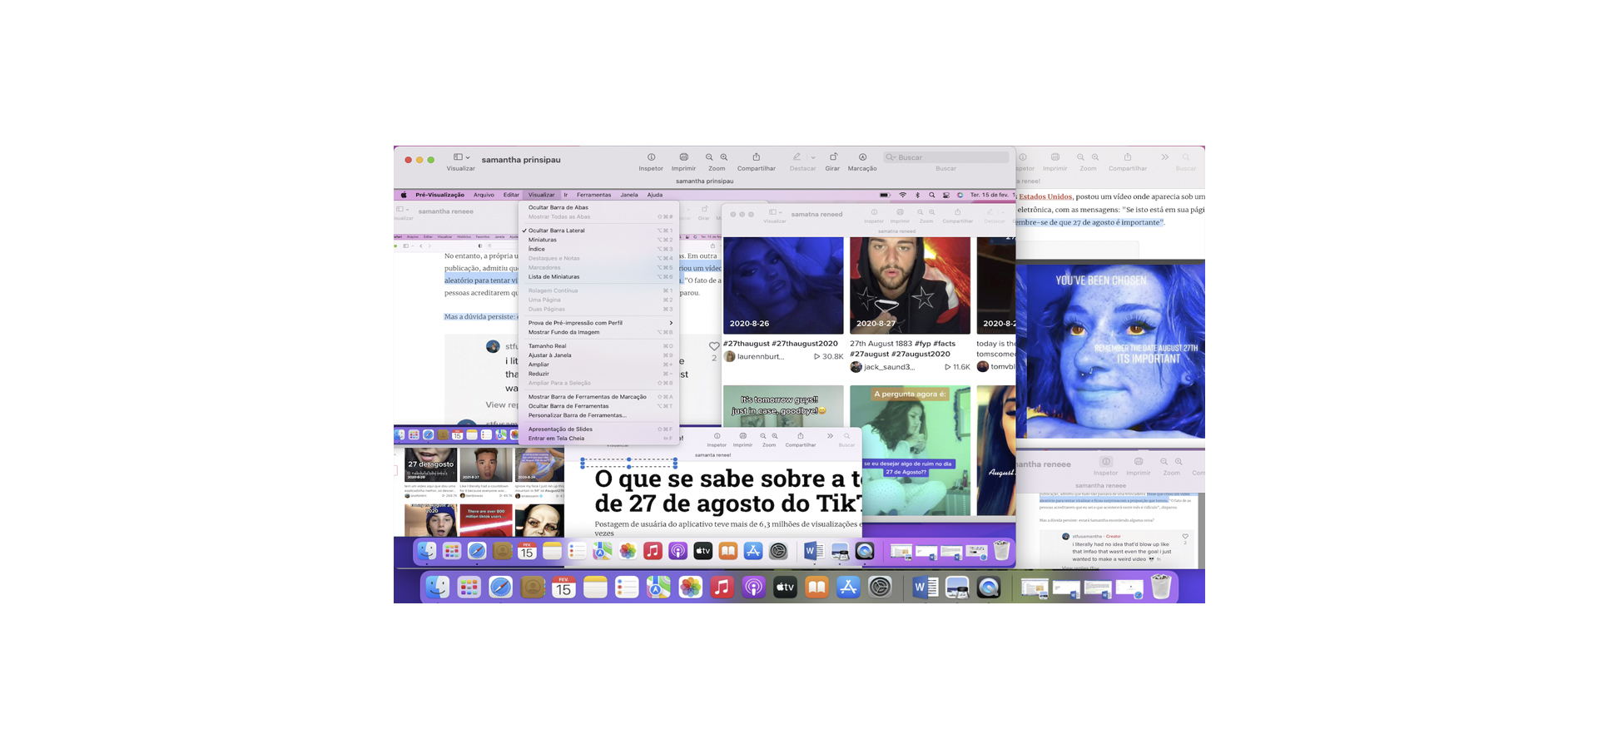The image size is (1598, 749).
Task: Click the Destacar highlight pen icon
Action: 797,157
